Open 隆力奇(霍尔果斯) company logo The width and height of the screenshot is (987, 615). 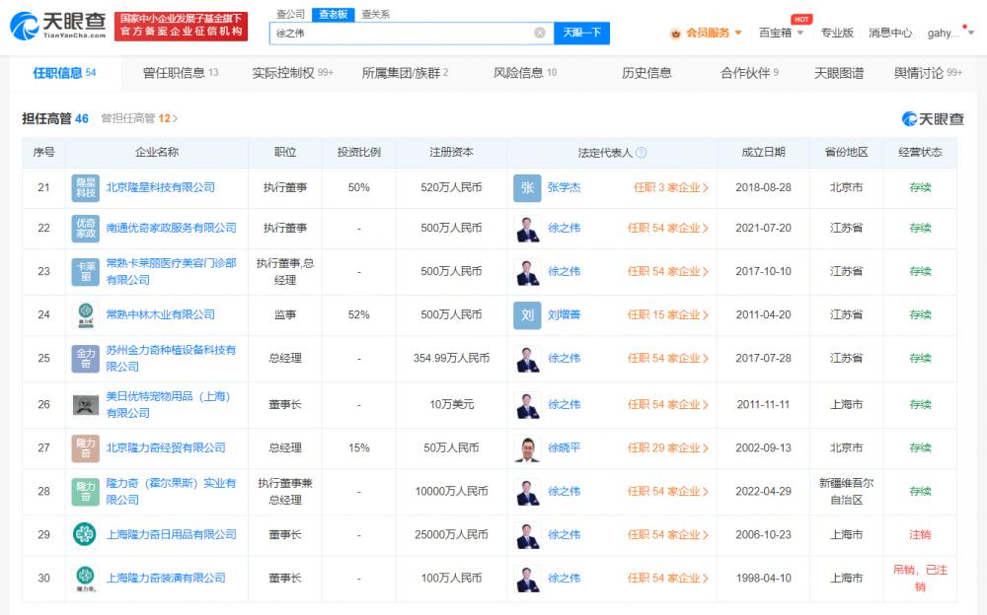click(86, 492)
